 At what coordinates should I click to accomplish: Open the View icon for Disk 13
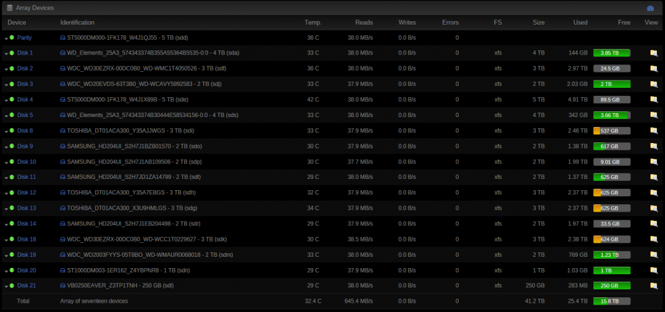(x=654, y=208)
